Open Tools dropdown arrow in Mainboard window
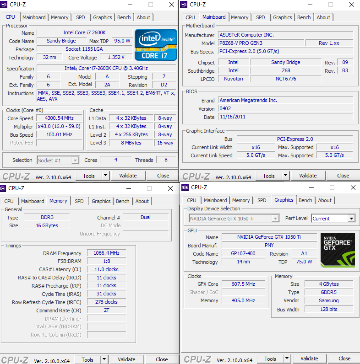 [x=286, y=176]
